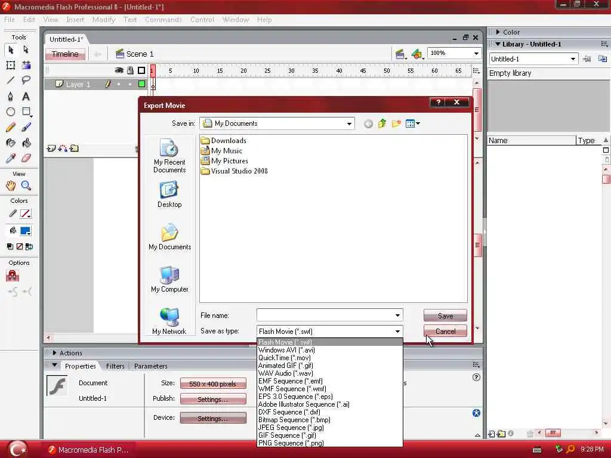Click Create New Folder icon in dialog
This screenshot has width=611, height=458.
pos(396,123)
